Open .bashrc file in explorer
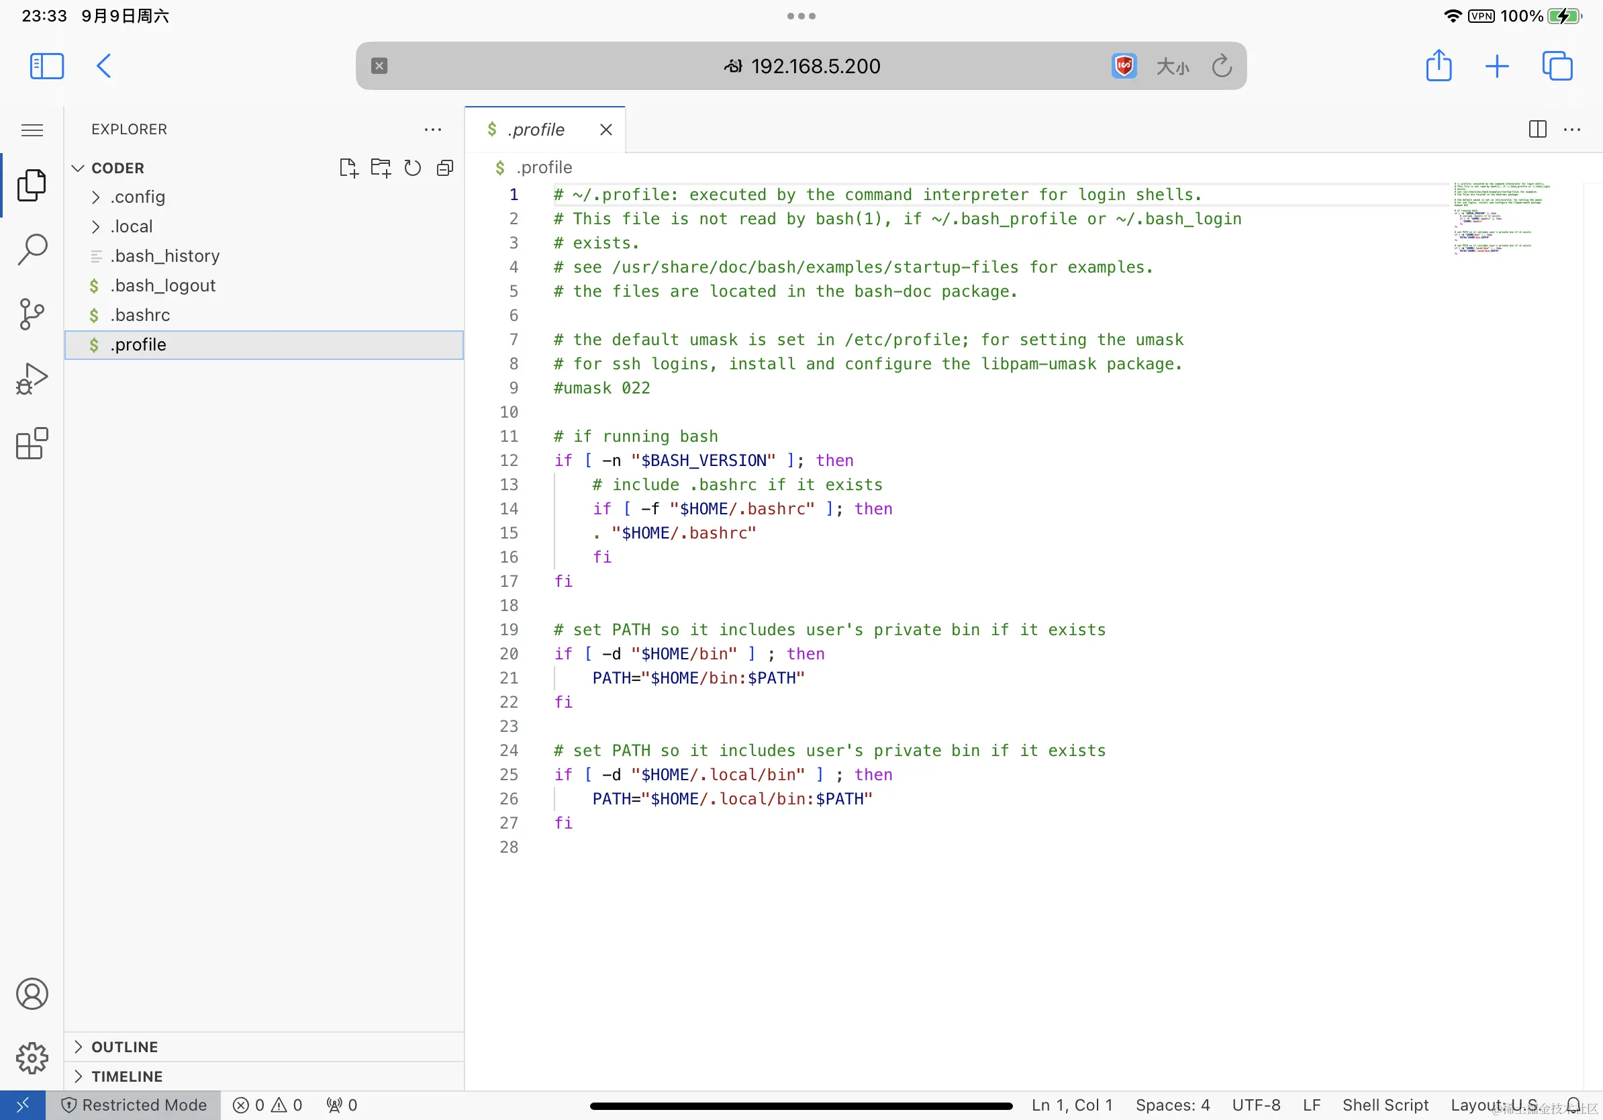Image resolution: width=1603 pixels, height=1120 pixels. (140, 315)
